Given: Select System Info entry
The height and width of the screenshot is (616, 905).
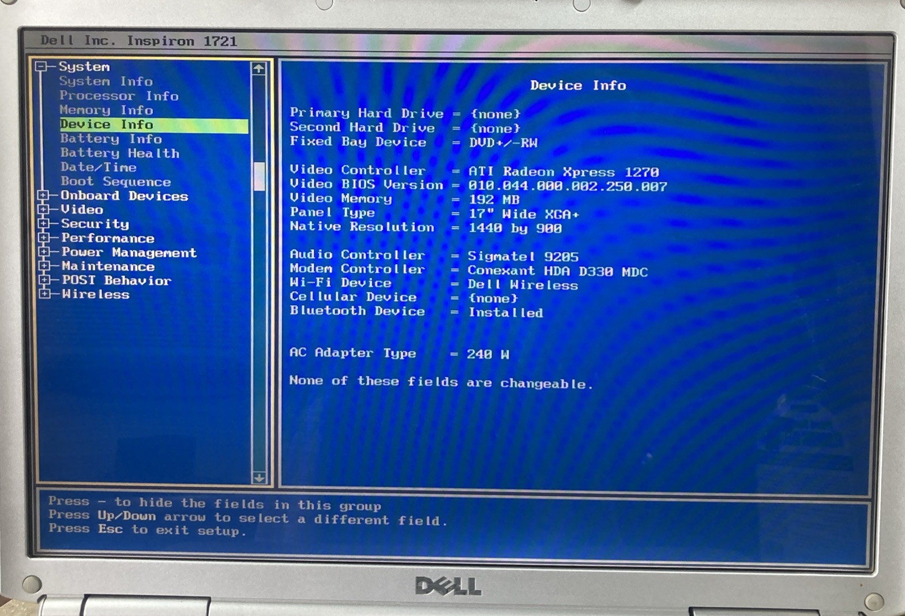Looking at the screenshot, I should pos(106,81).
